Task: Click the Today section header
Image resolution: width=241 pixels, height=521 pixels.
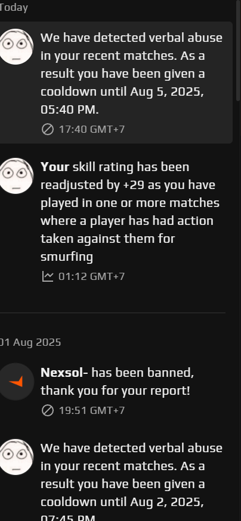Action: pyautogui.click(x=14, y=7)
